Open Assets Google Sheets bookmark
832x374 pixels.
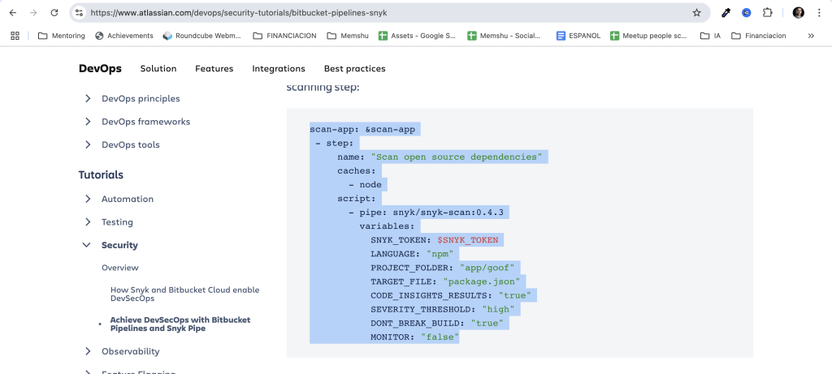(x=417, y=36)
